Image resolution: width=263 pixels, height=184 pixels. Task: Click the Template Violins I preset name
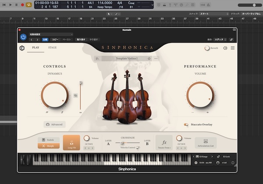point(127,58)
